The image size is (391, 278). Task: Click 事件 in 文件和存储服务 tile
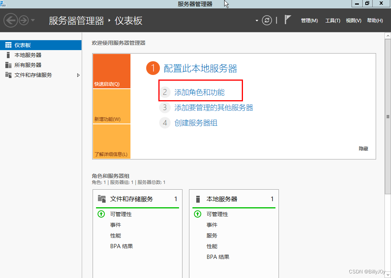coord(116,225)
